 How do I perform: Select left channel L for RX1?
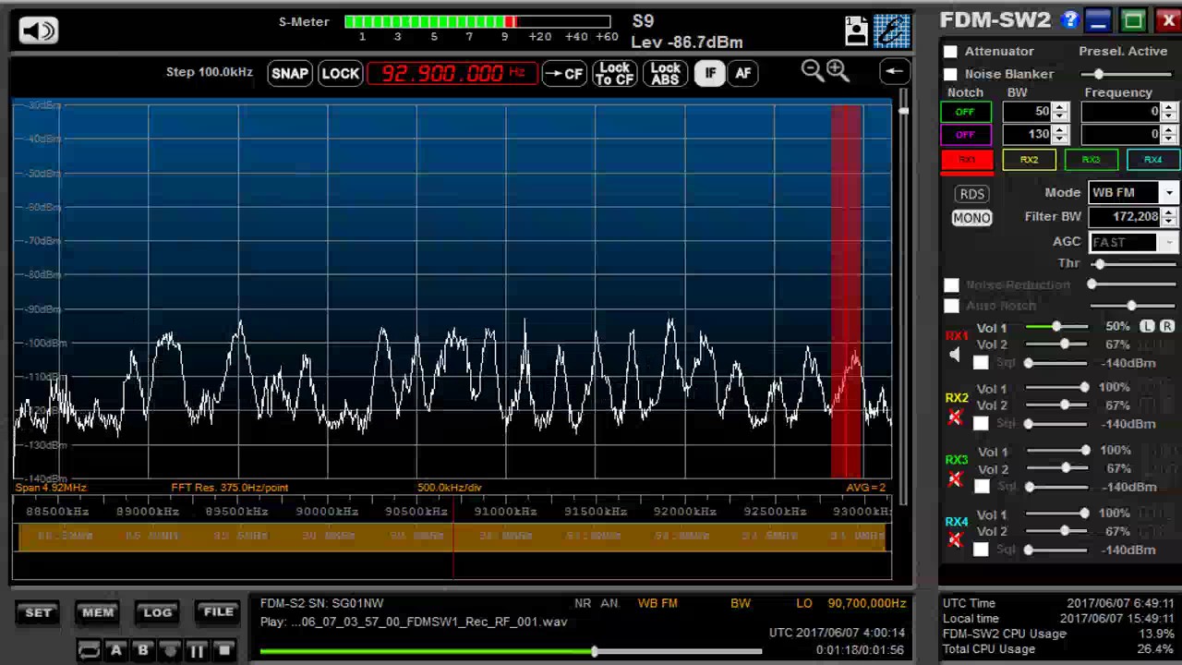pyautogui.click(x=1147, y=326)
